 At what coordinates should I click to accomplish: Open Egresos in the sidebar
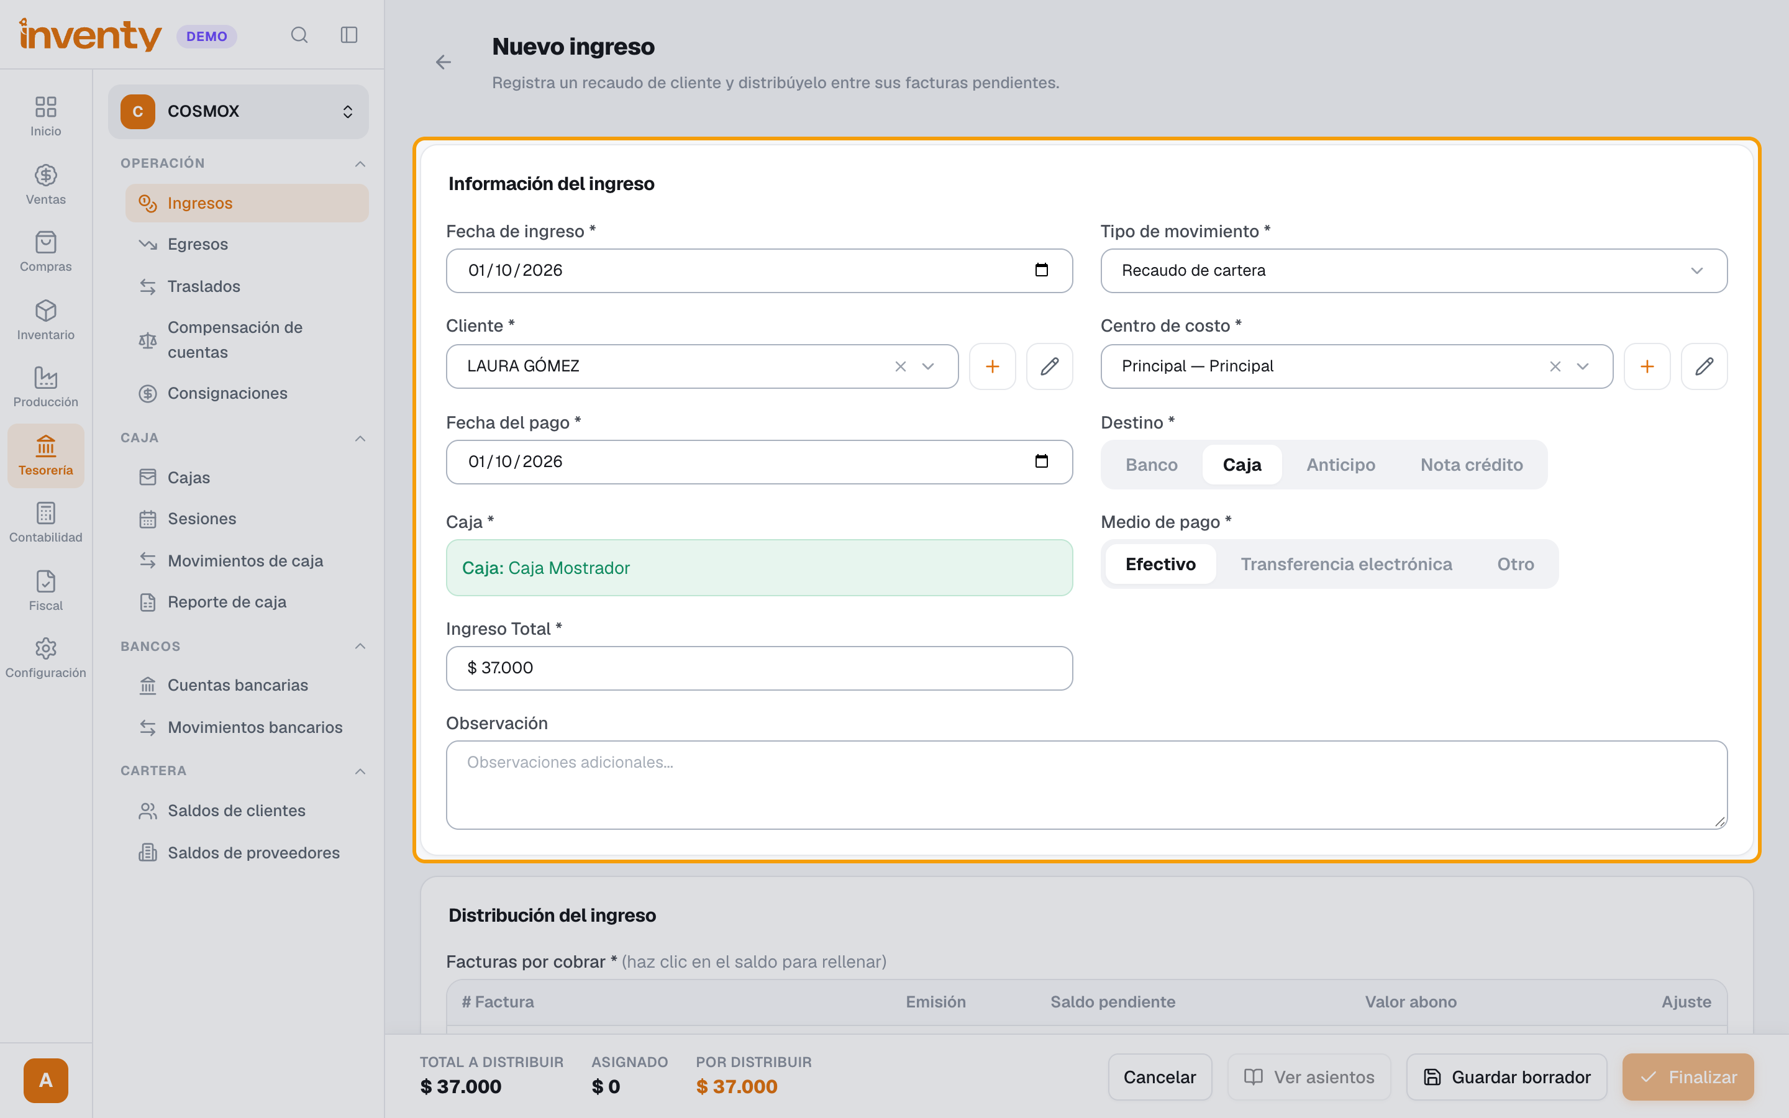coord(247,244)
